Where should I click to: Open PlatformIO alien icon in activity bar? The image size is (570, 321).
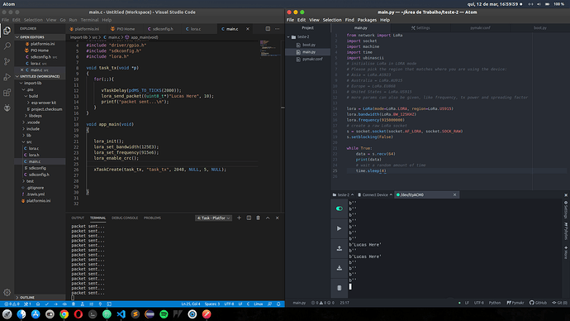coord(7,108)
